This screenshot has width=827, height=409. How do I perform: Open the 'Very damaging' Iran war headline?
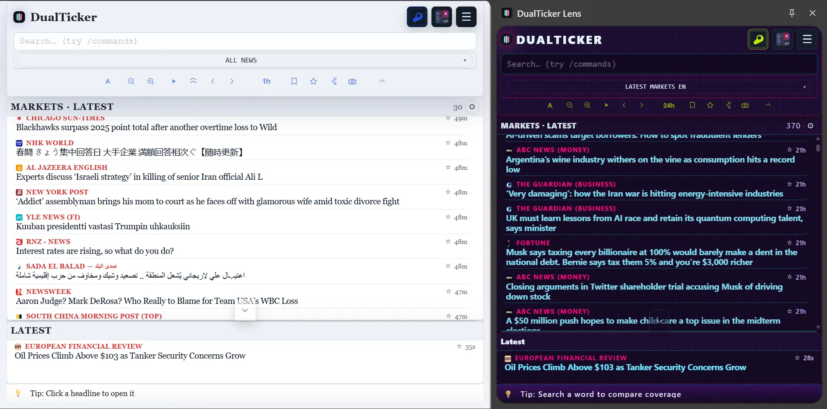[644, 194]
